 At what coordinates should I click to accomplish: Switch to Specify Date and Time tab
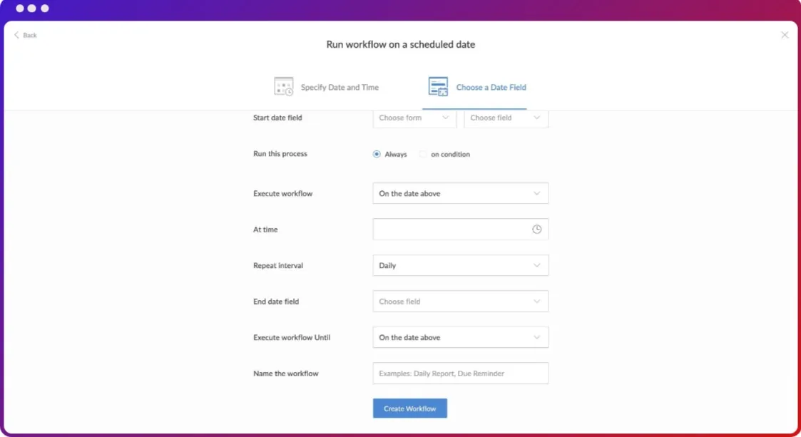point(327,87)
